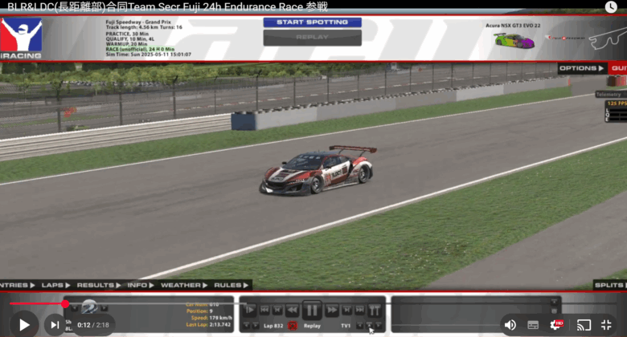Go to next lap arrow beside Lap 832
Screen dimensions: 627x337
click(x=256, y=326)
